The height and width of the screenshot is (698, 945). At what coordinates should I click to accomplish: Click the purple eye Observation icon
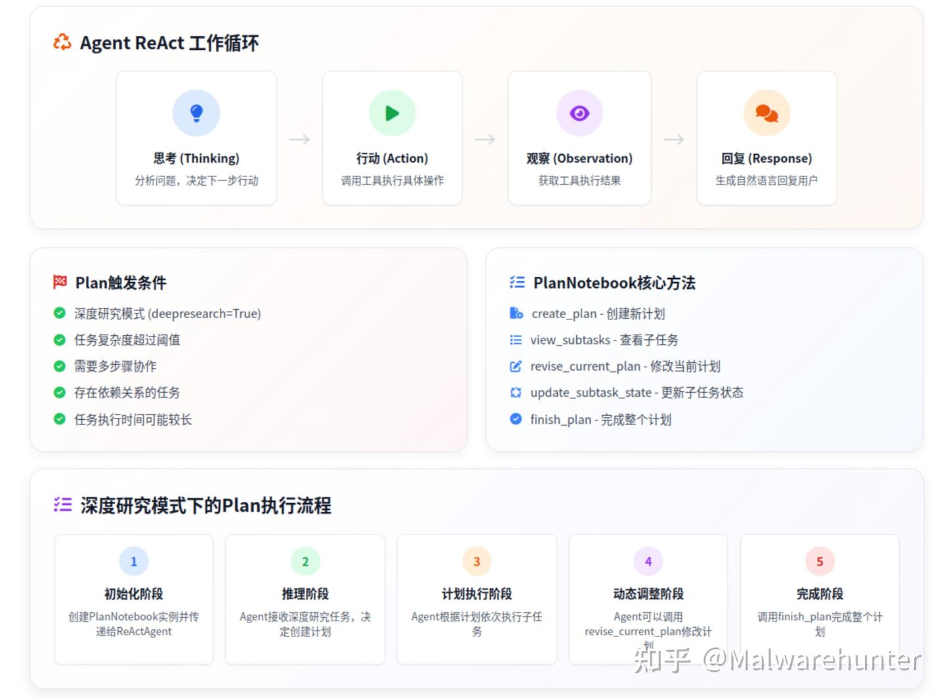pos(579,113)
